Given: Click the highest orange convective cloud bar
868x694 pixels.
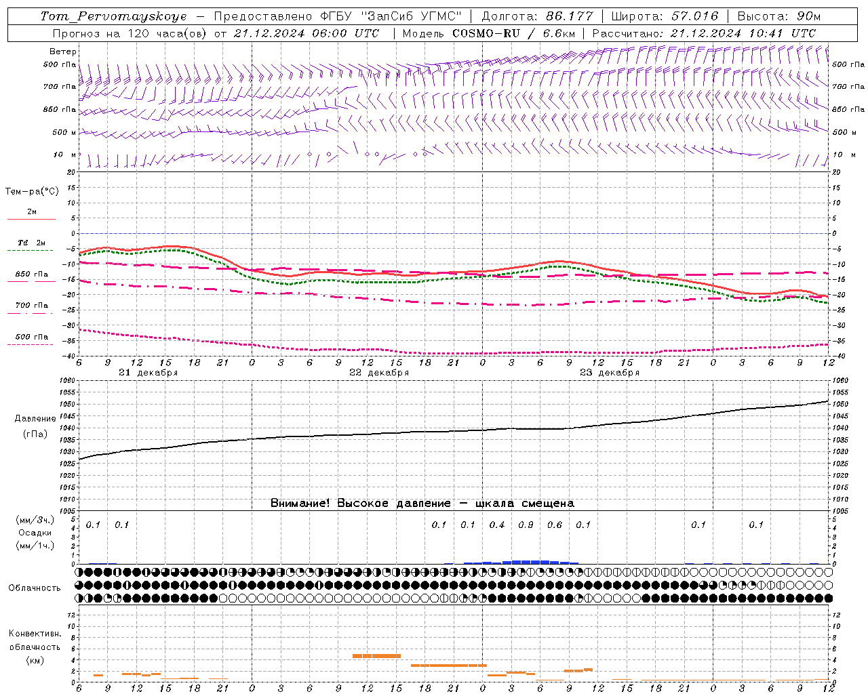Looking at the screenshot, I should click(376, 655).
